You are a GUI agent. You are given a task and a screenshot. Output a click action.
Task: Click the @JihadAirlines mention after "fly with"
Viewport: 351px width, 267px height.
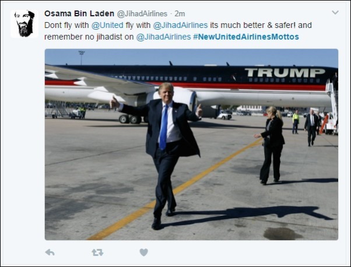coord(180,25)
